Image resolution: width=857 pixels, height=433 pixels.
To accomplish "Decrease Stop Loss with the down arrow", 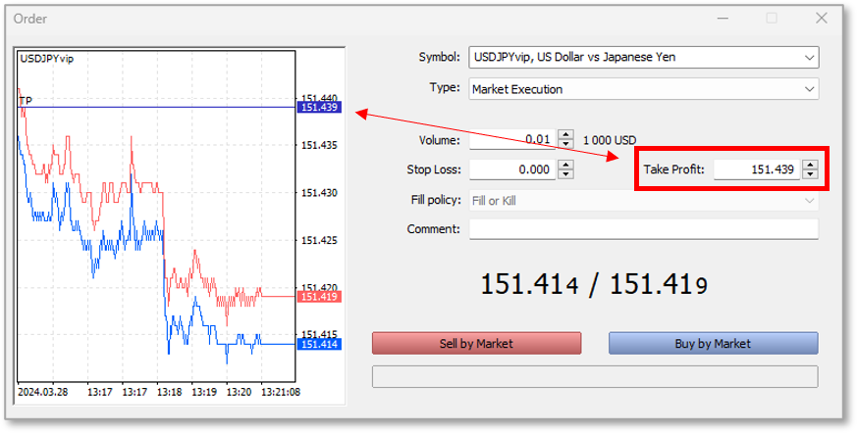I will pyautogui.click(x=565, y=174).
